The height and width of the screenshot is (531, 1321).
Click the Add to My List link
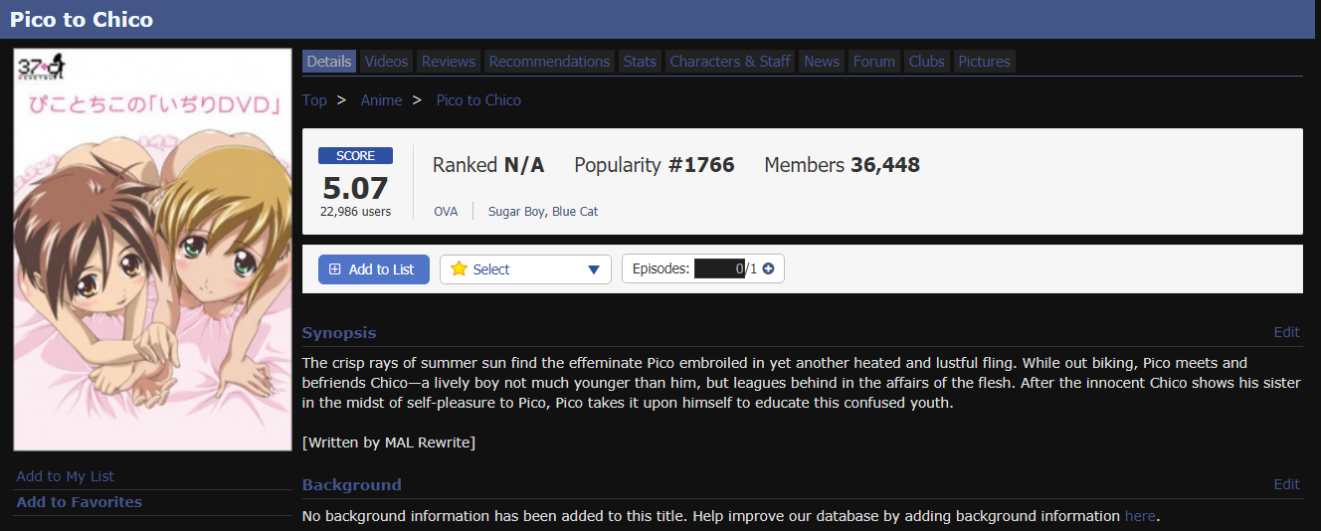coord(66,476)
